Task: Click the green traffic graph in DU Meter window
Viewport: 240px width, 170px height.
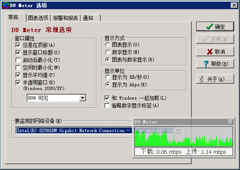Action: 183,136
